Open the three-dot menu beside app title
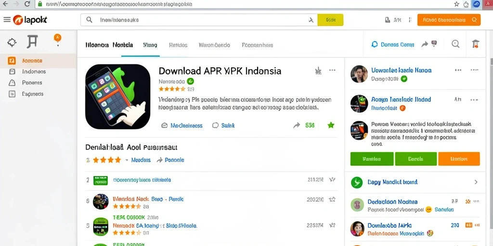Image resolution: width=493 pixels, height=246 pixels. click(332, 70)
